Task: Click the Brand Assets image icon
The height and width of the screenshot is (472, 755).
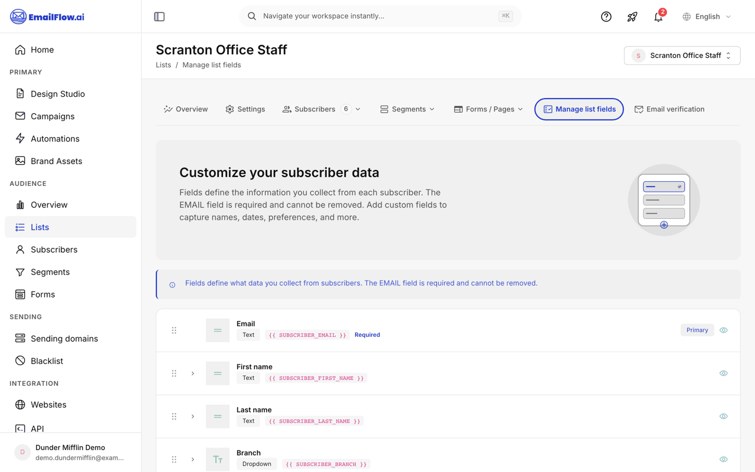Action: tap(20, 161)
